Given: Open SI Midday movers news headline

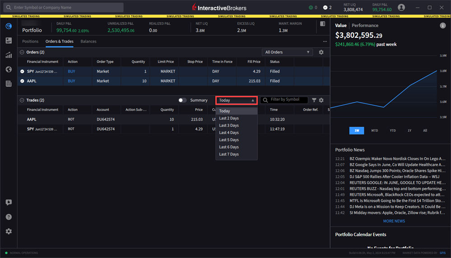Looking at the screenshot, I should (397, 213).
